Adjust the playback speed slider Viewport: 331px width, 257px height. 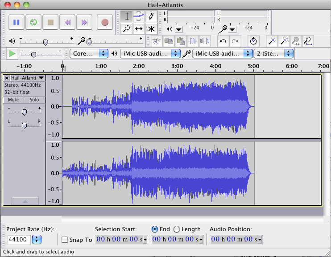coord(33,55)
